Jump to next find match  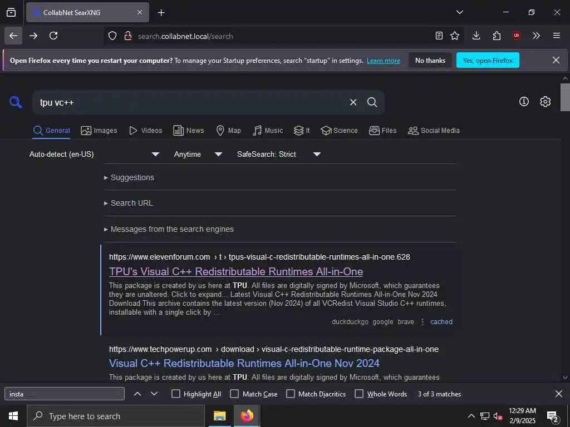[154, 394]
